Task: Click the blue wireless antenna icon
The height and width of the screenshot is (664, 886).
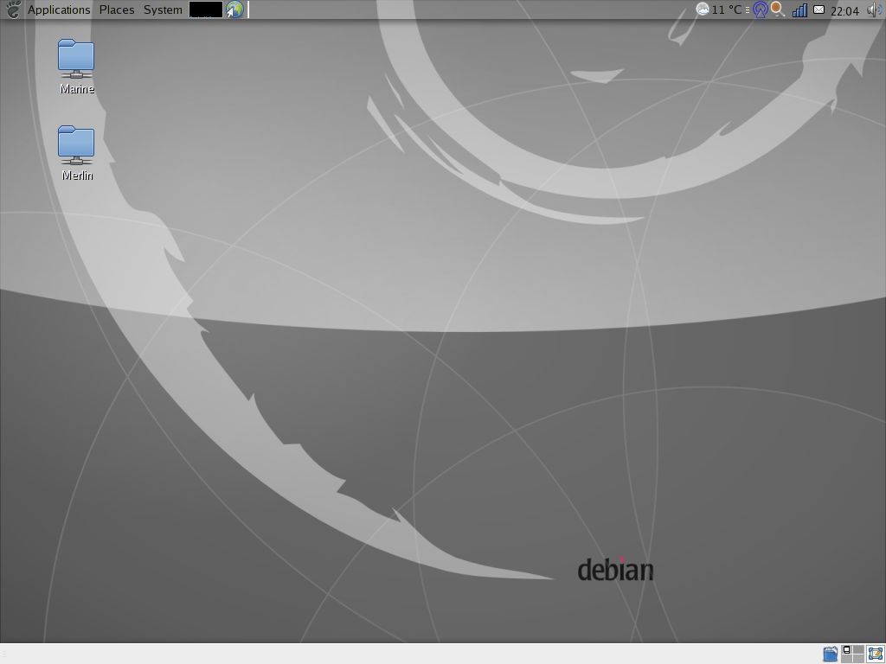Action: pyautogui.click(x=761, y=10)
